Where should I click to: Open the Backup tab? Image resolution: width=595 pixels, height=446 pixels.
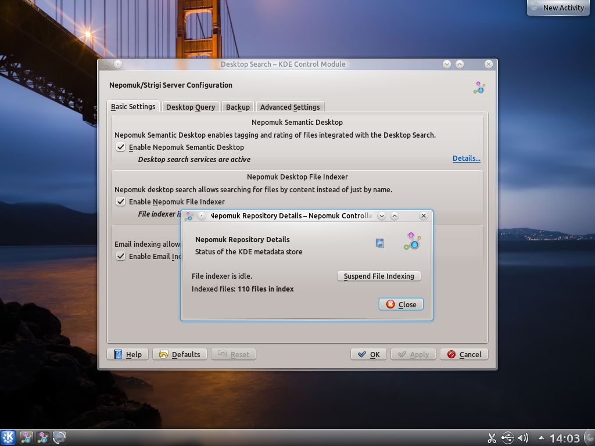point(238,107)
